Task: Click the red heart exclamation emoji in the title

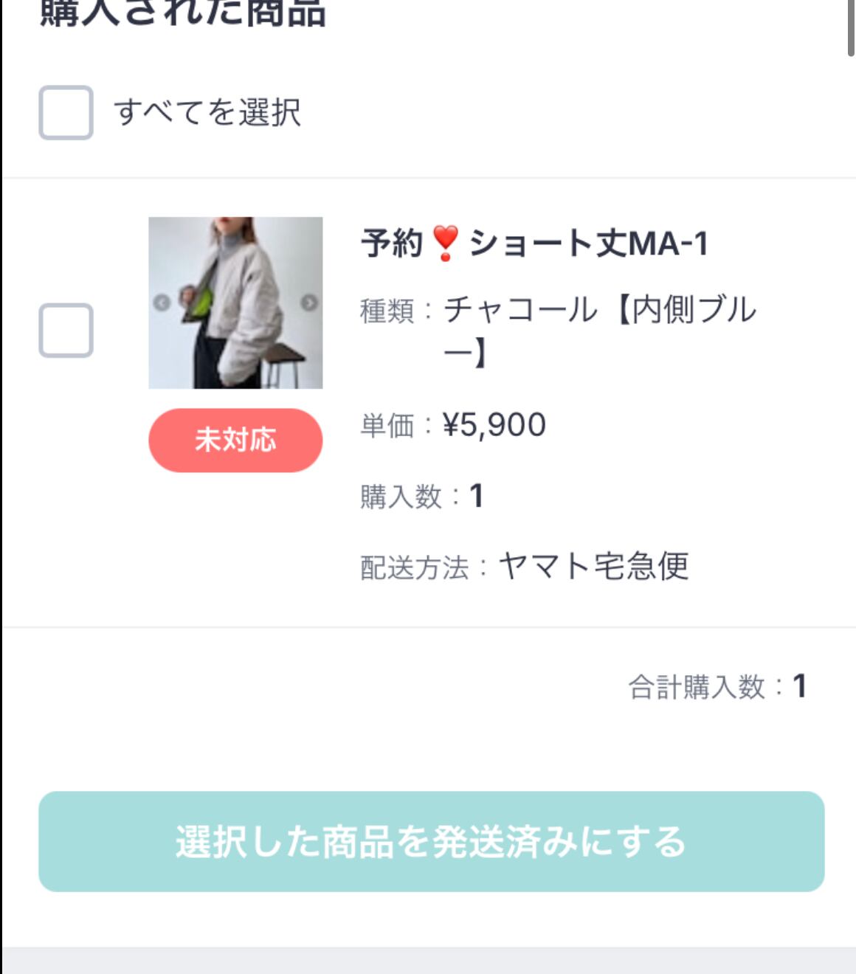Action: click(445, 243)
